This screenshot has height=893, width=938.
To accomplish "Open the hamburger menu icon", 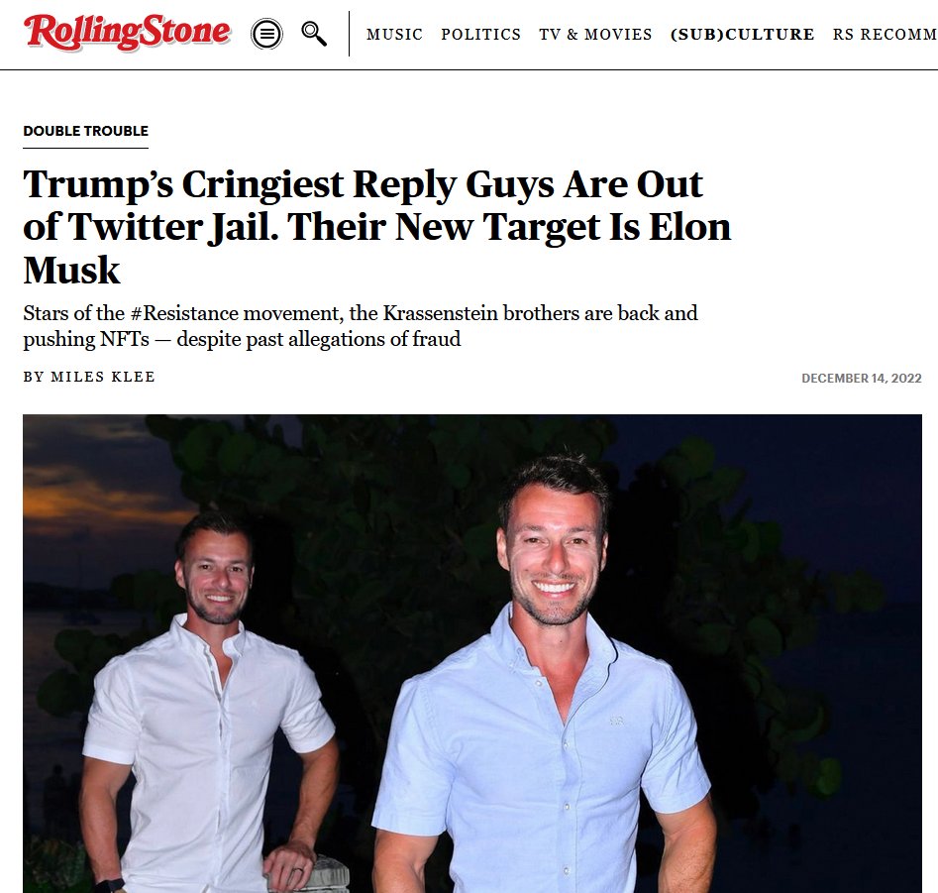I will point(266,34).
